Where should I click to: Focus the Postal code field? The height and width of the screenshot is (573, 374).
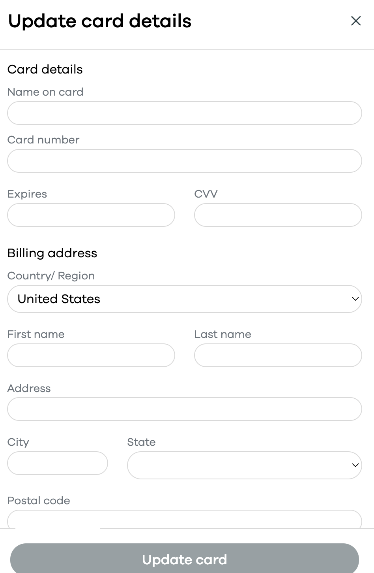(x=185, y=519)
